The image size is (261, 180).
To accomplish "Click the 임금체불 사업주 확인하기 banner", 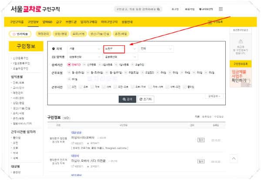I will pyautogui.click(x=241, y=77).
